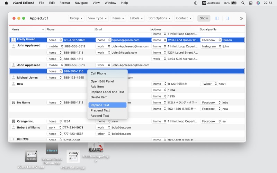Click the Siri icon in menu bar
The height and width of the screenshot is (173, 277).
coord(258,3)
